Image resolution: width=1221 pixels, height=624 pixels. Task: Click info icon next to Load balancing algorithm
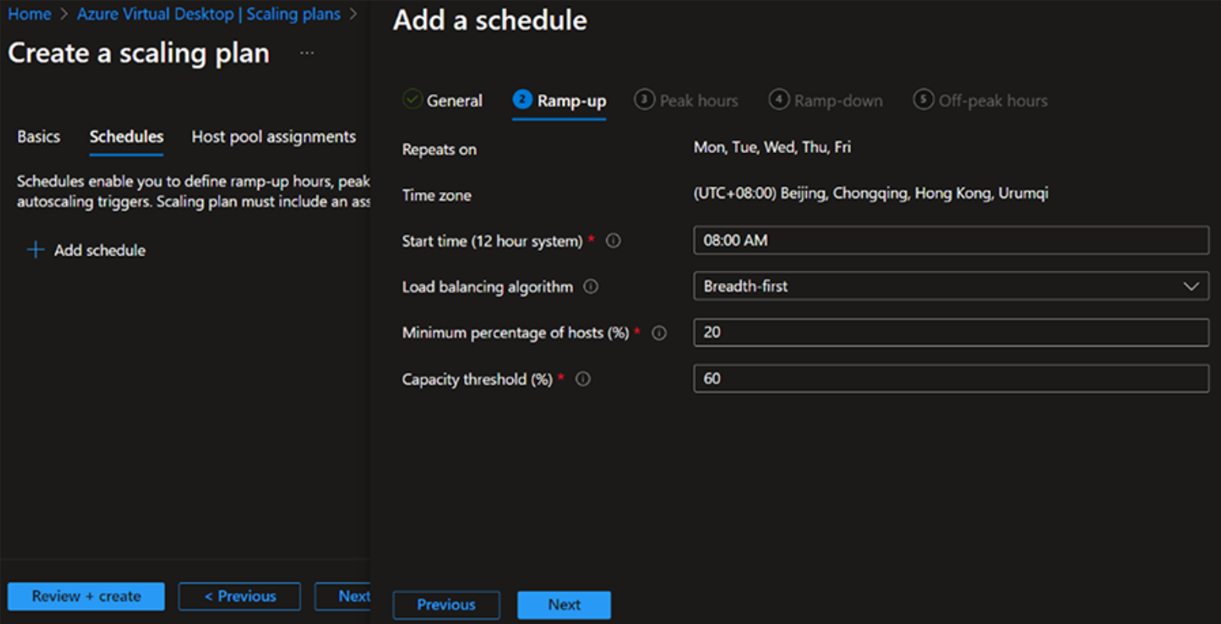pos(591,287)
